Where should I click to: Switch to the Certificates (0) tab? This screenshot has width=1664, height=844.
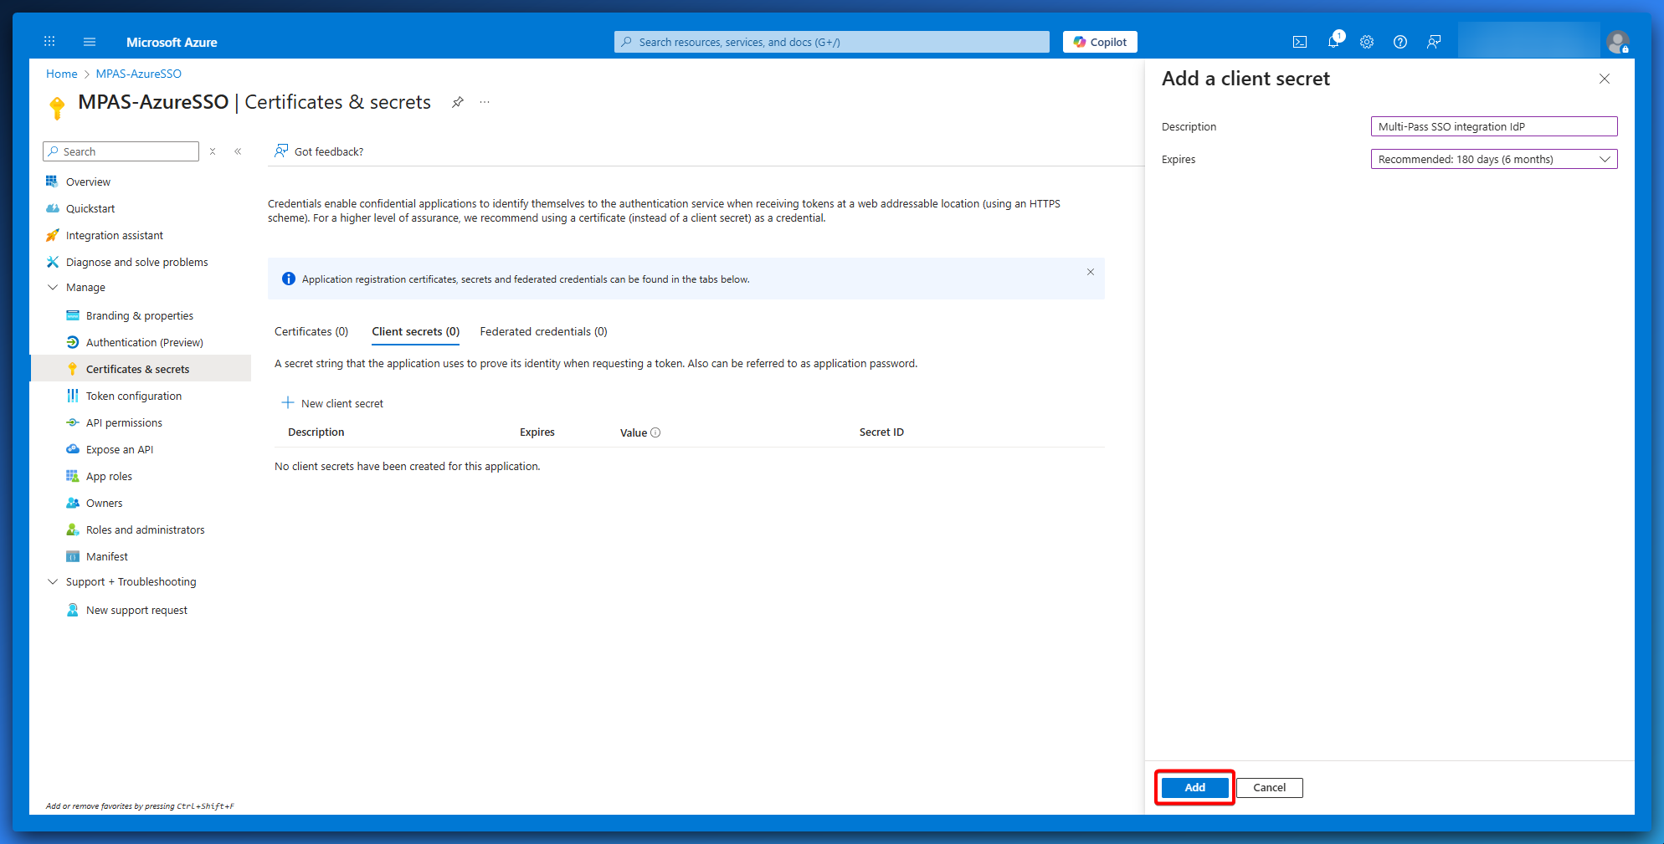point(311,331)
